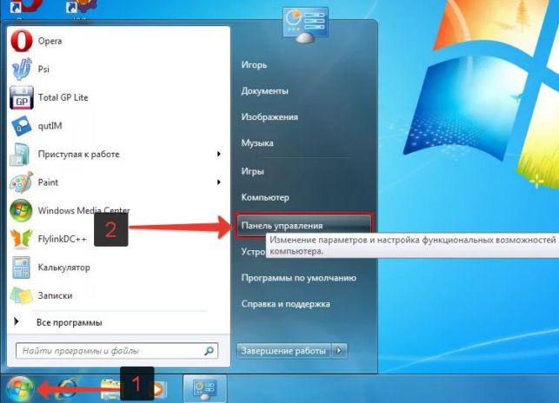559x403 pixels.
Task: Open Компьютер from the Start menu
Action: click(x=265, y=197)
